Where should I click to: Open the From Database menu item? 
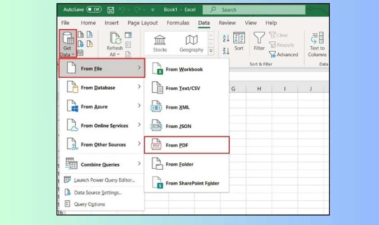pyautogui.click(x=102, y=87)
